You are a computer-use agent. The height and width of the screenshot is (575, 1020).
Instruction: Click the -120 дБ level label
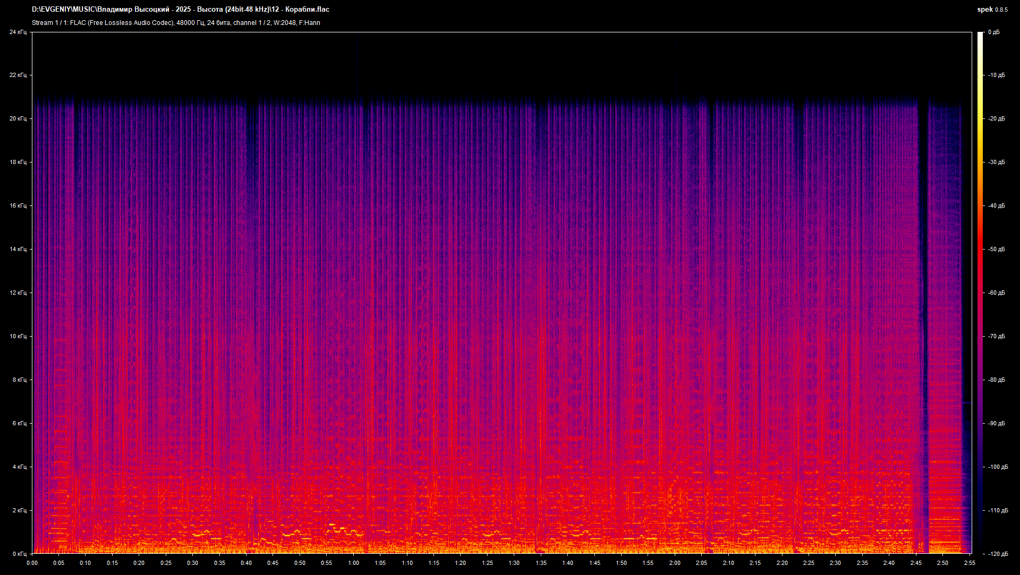coord(998,554)
